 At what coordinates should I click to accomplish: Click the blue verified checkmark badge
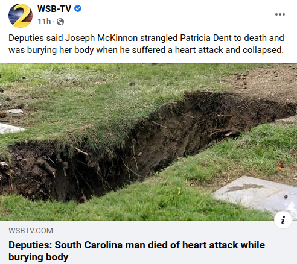point(78,8)
